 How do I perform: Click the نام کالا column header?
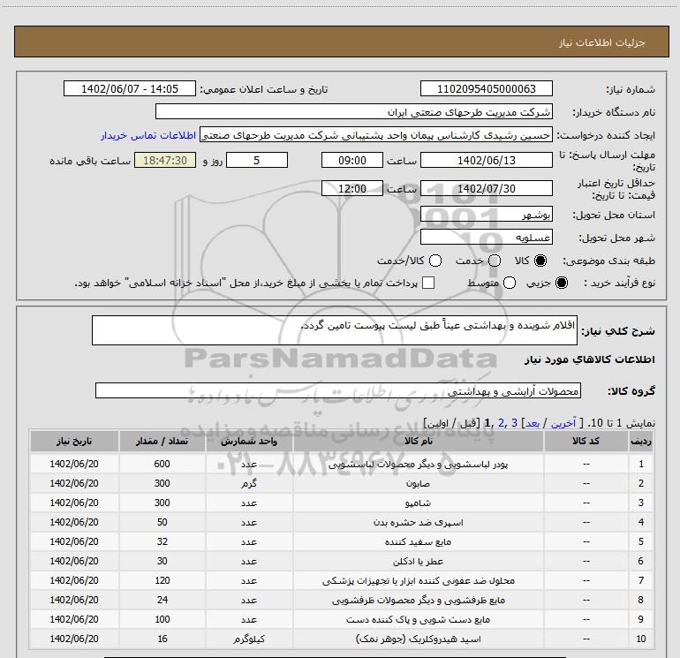pos(418,441)
